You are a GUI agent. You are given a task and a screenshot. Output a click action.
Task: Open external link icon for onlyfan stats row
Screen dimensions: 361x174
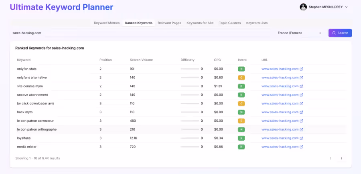pos(301,69)
